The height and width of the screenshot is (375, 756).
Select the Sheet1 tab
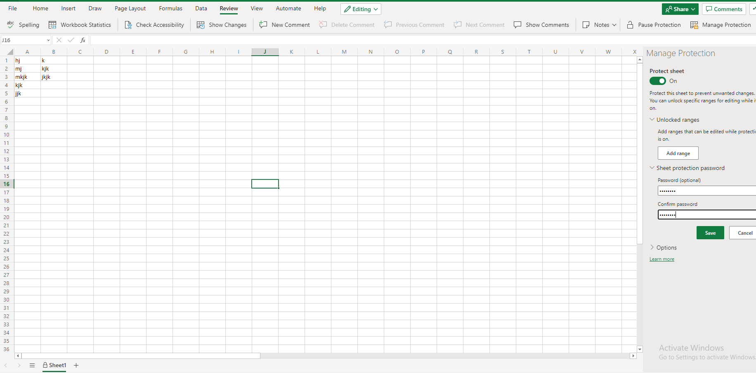click(x=54, y=365)
